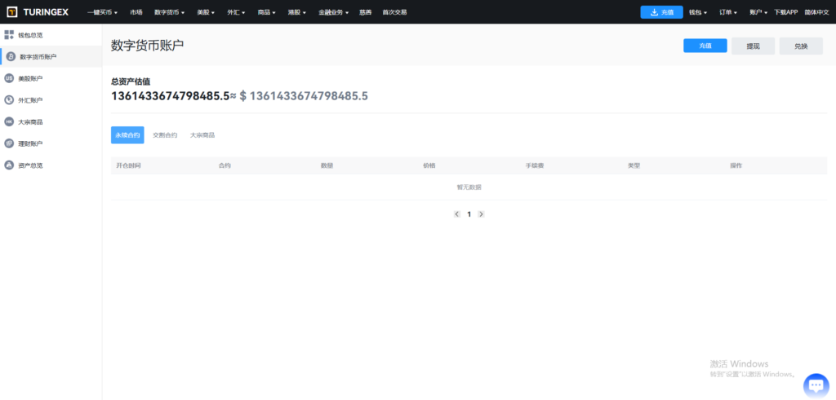Expand the 一键买币 dropdown menu

coord(102,12)
